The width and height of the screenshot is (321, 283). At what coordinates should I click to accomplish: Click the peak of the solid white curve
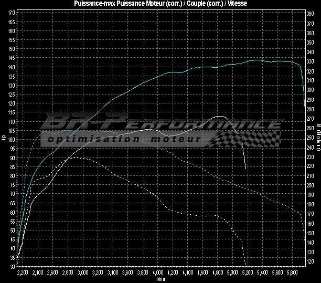tap(220, 116)
